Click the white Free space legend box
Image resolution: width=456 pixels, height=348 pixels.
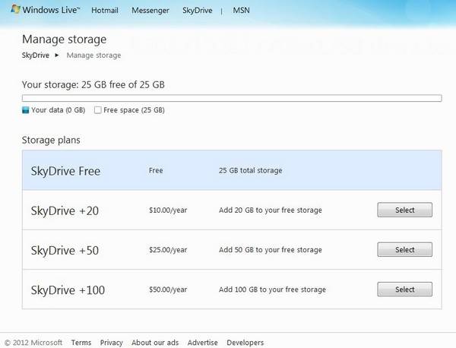tap(97, 110)
